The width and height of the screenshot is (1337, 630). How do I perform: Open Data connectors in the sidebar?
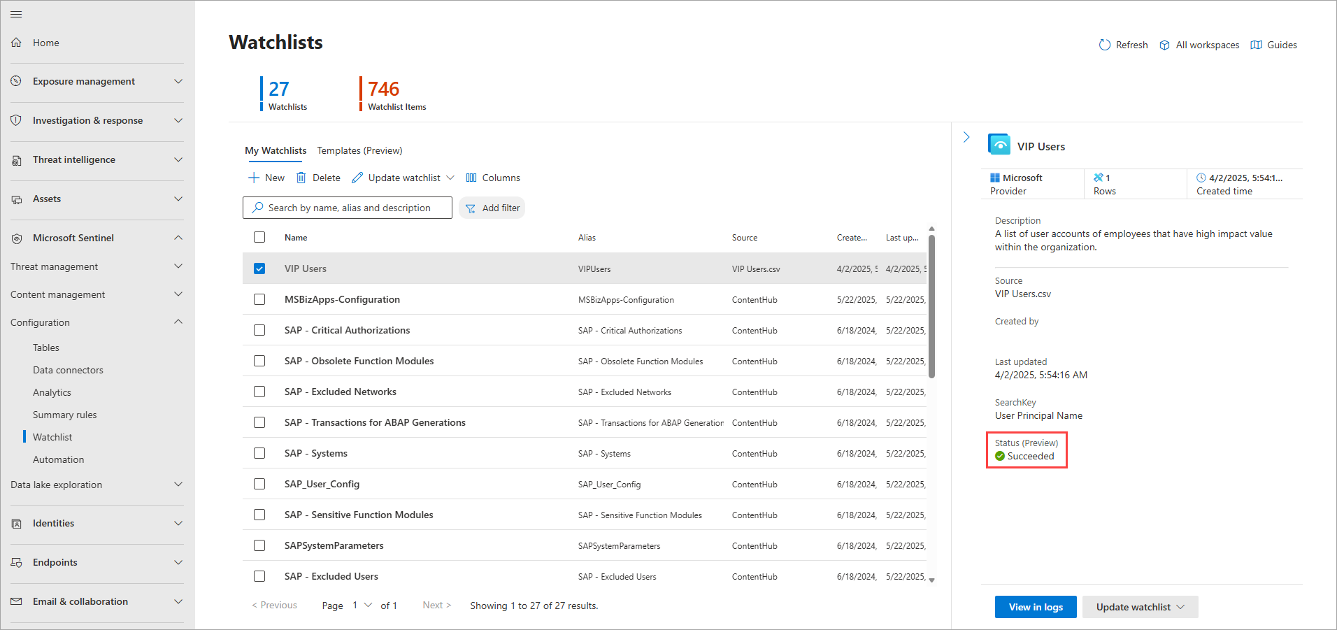(68, 370)
